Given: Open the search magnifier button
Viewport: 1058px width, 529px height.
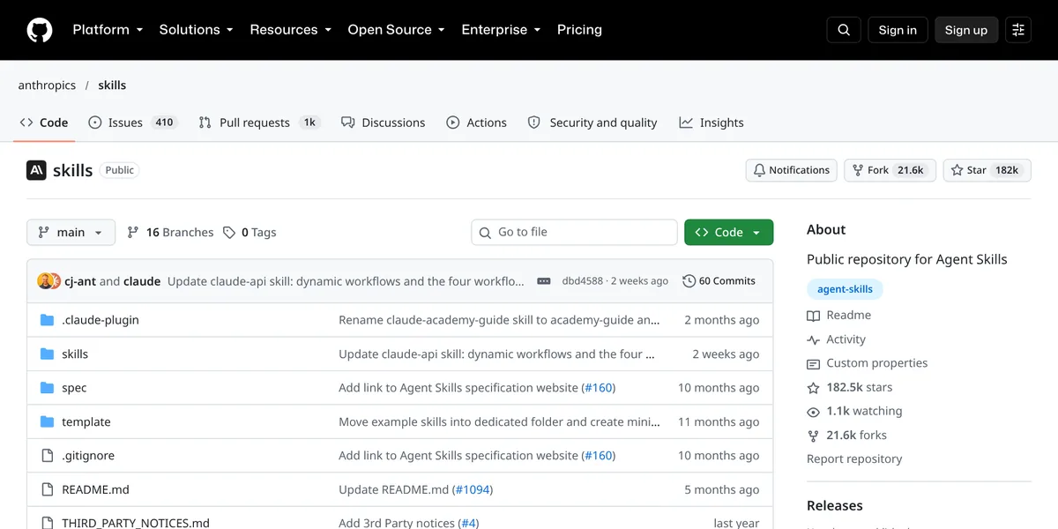Looking at the screenshot, I should point(844,30).
